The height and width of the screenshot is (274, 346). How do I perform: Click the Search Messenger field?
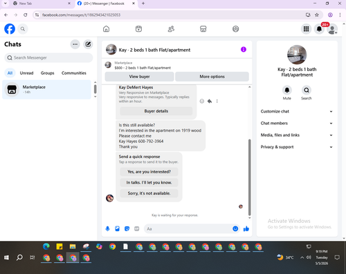48,57
